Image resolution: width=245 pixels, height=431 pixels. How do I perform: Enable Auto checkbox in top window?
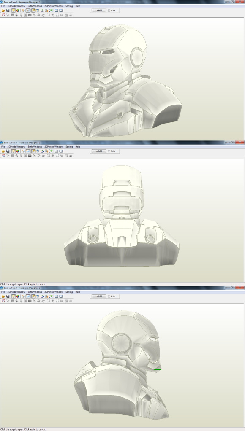(109, 11)
